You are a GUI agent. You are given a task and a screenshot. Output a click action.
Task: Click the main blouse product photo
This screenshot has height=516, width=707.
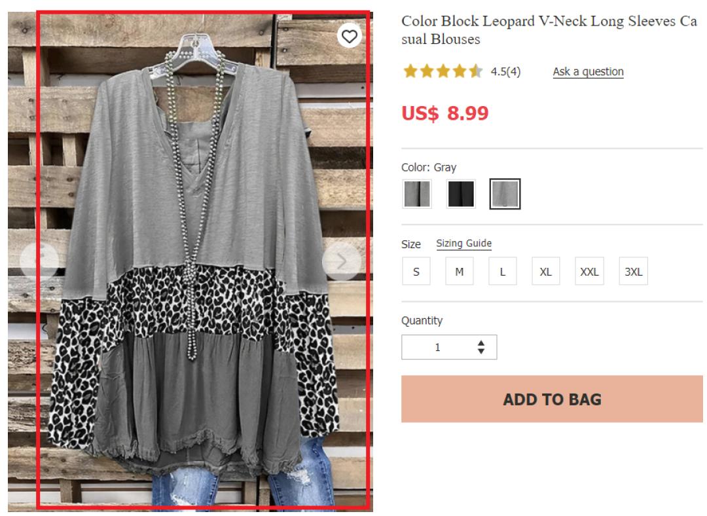[203, 295]
